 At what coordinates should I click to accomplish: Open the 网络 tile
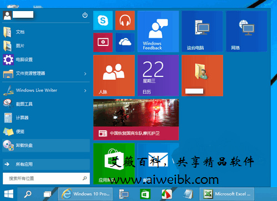pos(246,32)
